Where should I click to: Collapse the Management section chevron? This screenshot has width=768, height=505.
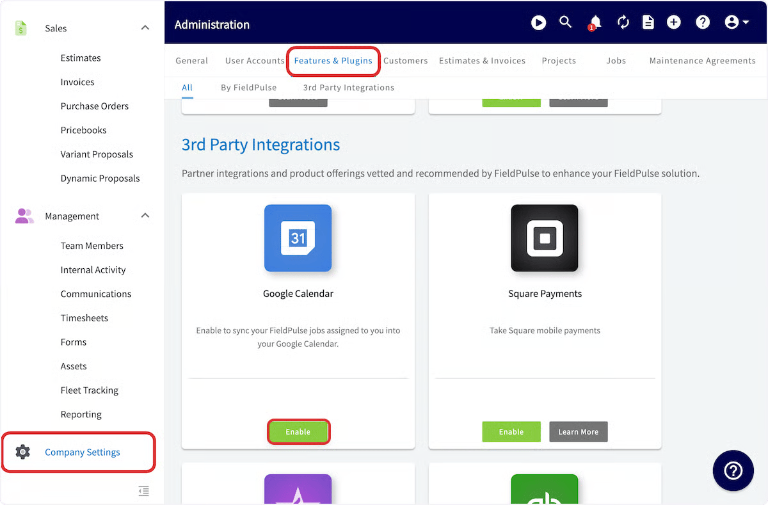(x=145, y=216)
